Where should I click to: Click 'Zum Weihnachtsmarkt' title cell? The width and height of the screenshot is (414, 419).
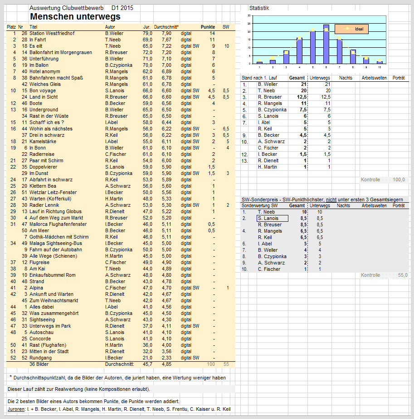[x=54, y=301]
